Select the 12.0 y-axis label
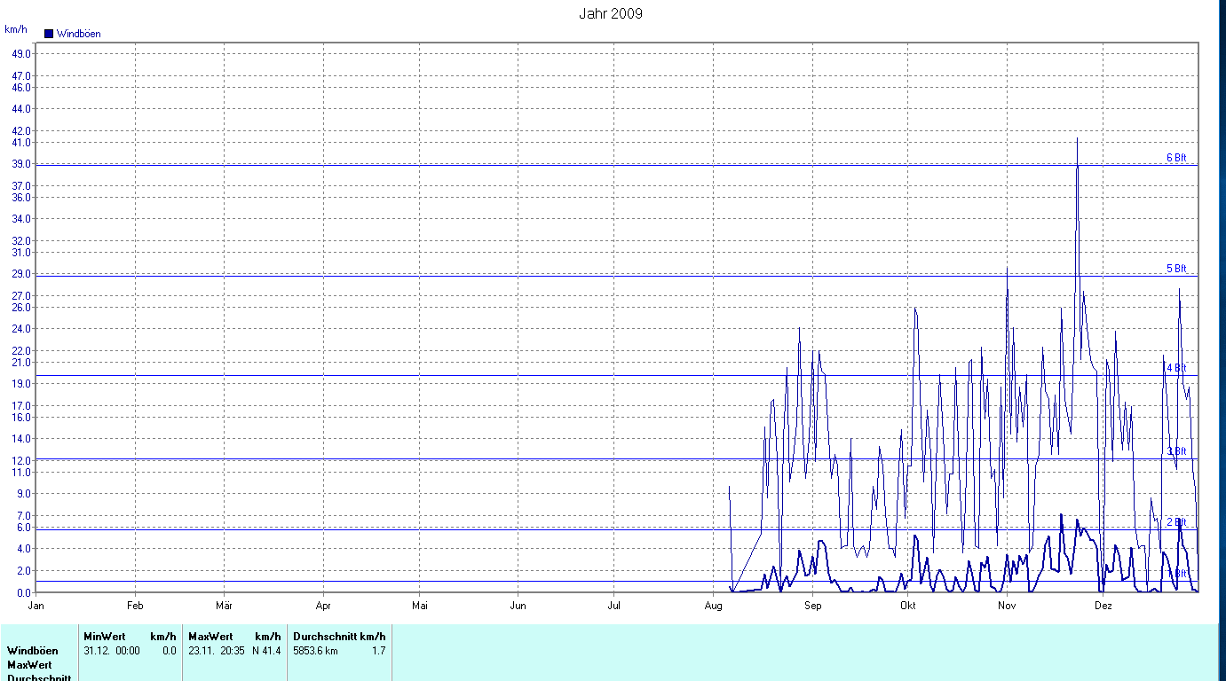 point(22,461)
